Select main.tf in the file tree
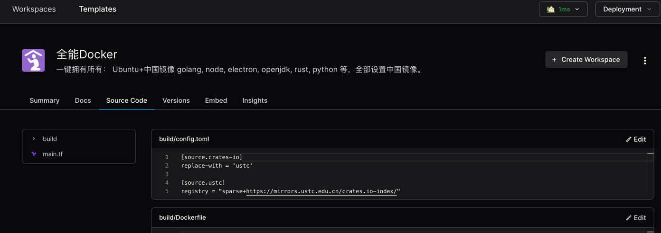Image resolution: width=661 pixels, height=233 pixels. (x=53, y=154)
